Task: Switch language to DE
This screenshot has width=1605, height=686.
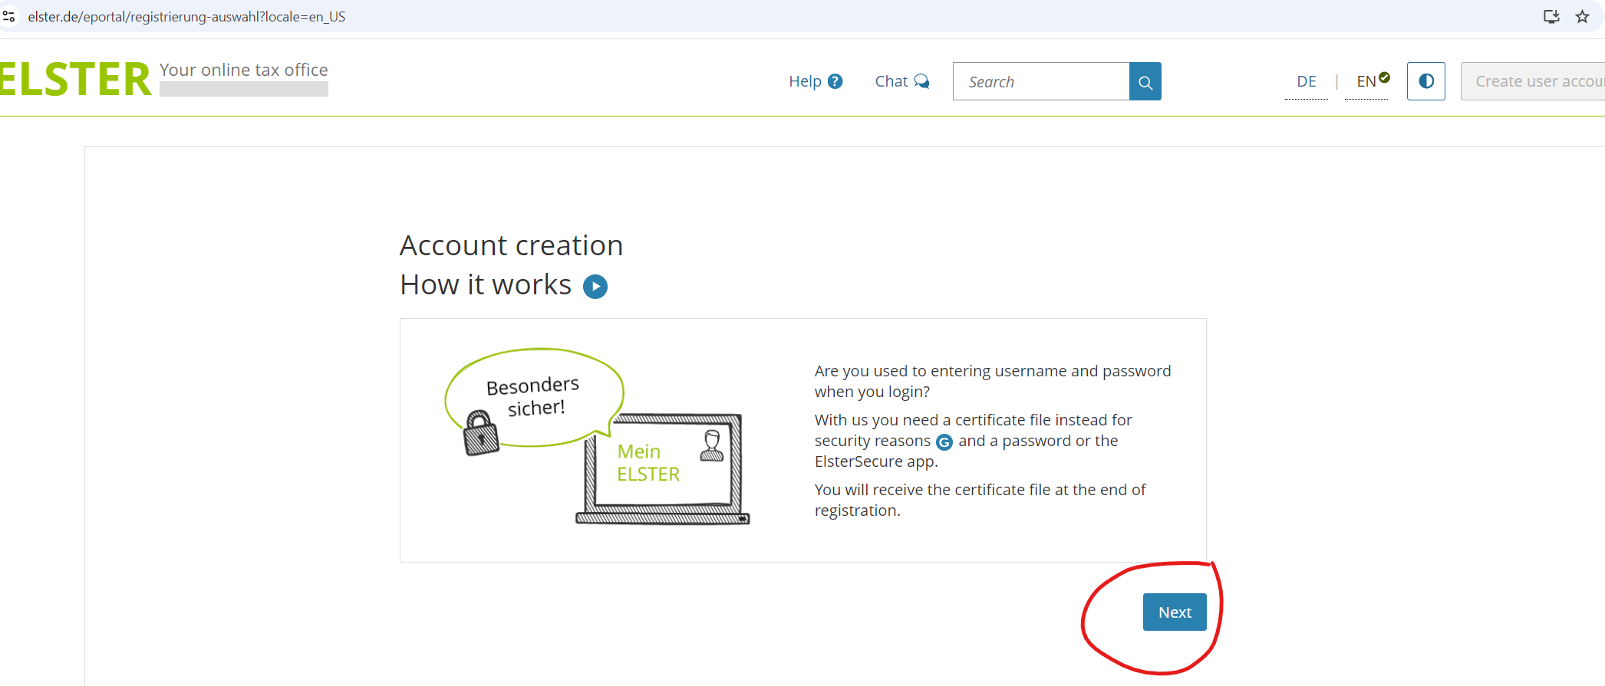Action: 1306,82
